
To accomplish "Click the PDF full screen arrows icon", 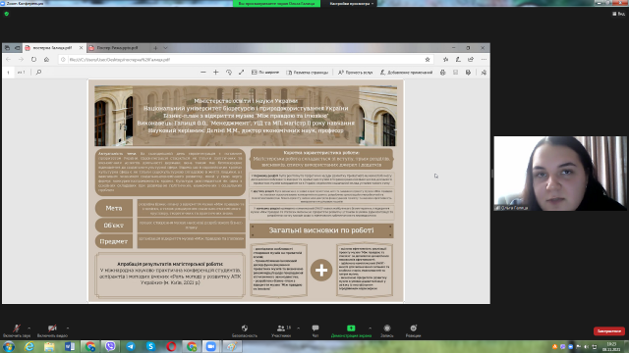I will click(241, 73).
